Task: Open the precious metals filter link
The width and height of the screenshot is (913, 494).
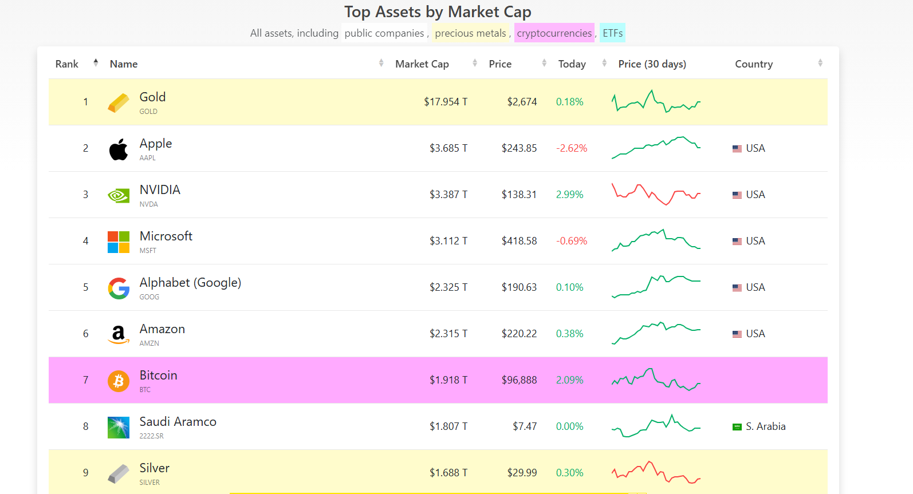Action: coord(471,33)
